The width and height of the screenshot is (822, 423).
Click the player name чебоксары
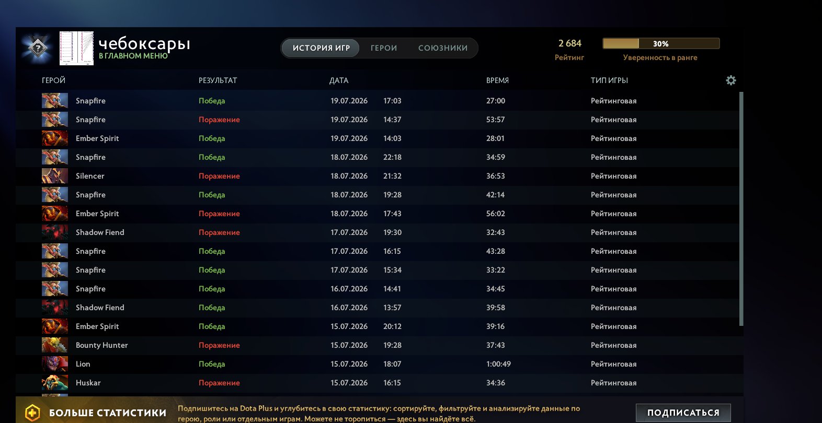[x=144, y=43]
